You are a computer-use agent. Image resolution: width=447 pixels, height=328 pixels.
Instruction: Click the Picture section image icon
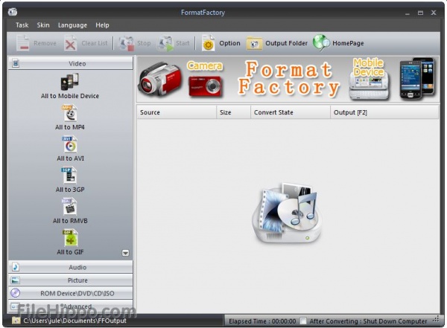click(15, 280)
